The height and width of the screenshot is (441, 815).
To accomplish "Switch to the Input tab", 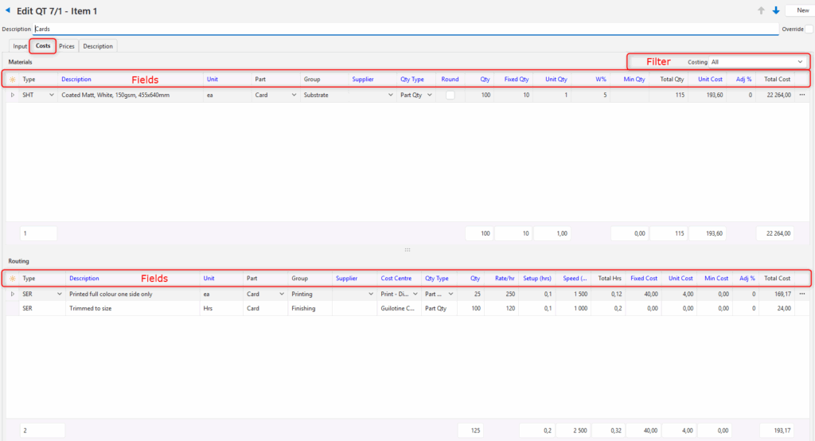I will (20, 46).
